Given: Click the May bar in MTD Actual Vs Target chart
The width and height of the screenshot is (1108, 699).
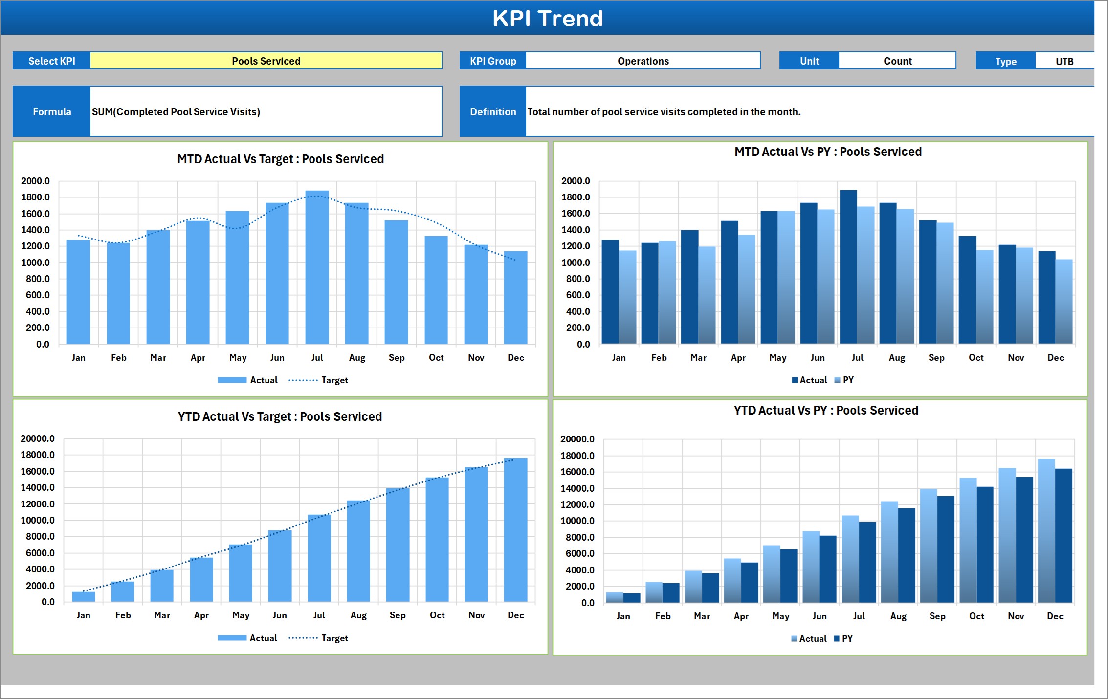Looking at the screenshot, I should tap(237, 278).
